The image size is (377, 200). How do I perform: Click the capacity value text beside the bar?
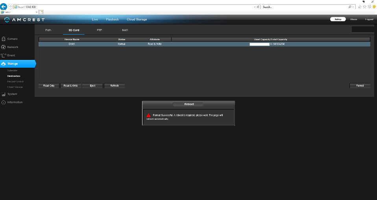pyautogui.click(x=277, y=44)
